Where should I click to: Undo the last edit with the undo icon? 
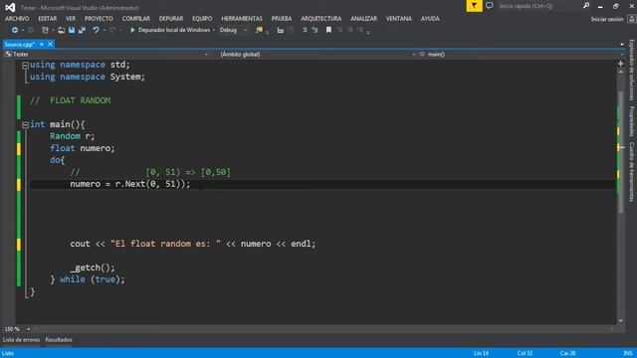(96, 30)
